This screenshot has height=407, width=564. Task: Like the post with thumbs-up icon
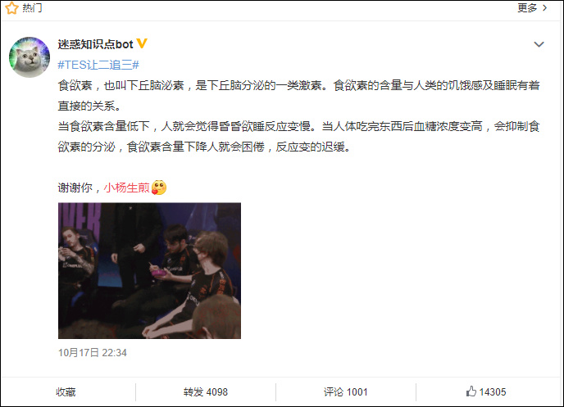tap(471, 391)
